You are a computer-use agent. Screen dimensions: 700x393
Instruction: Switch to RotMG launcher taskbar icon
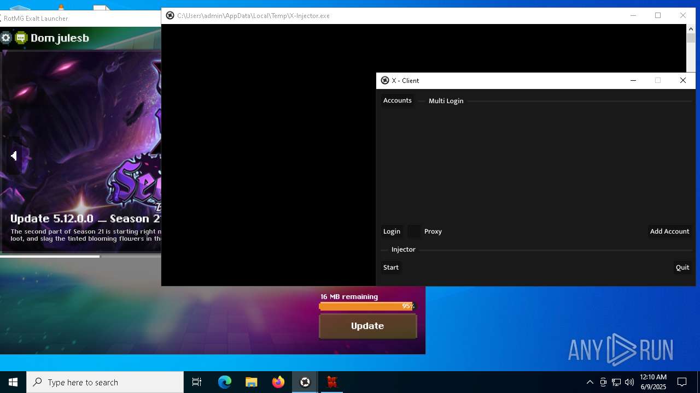pos(332,382)
